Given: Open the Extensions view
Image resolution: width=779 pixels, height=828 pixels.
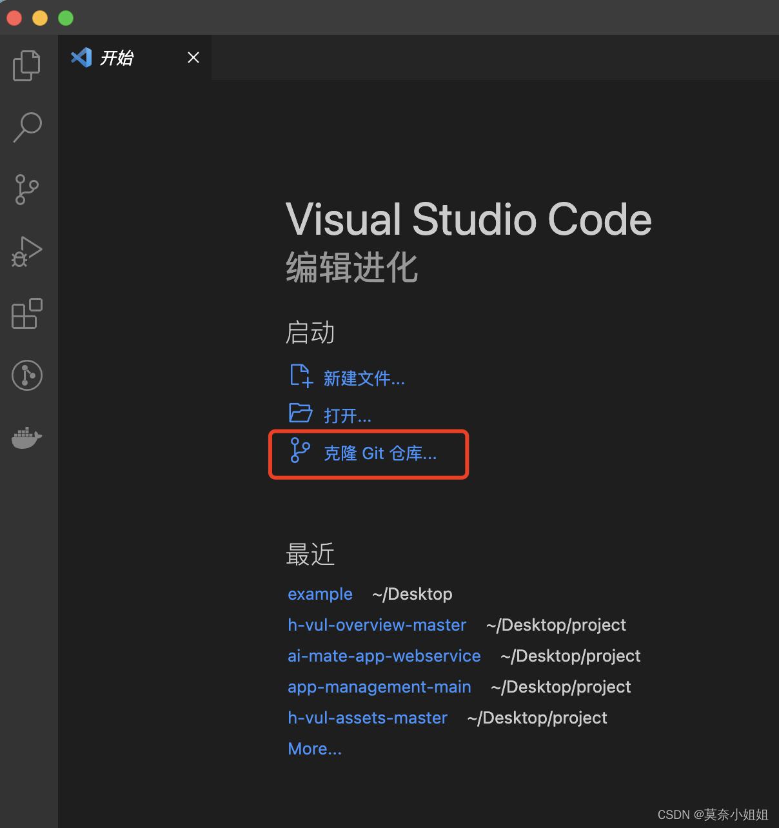Looking at the screenshot, I should (x=27, y=313).
